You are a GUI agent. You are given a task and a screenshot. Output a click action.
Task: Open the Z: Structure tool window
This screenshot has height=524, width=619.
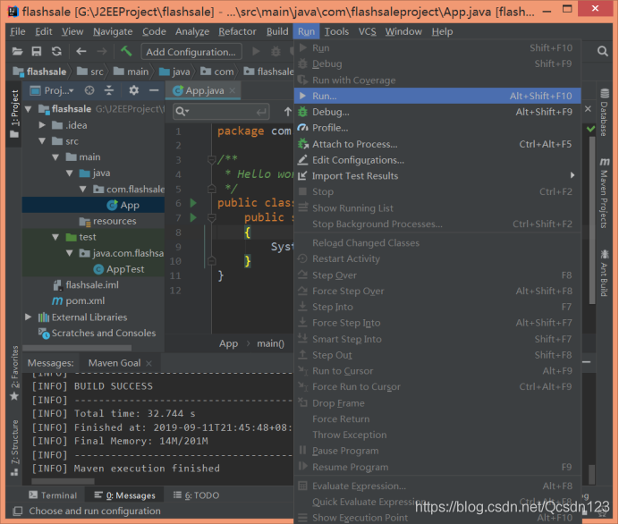[x=14, y=448]
